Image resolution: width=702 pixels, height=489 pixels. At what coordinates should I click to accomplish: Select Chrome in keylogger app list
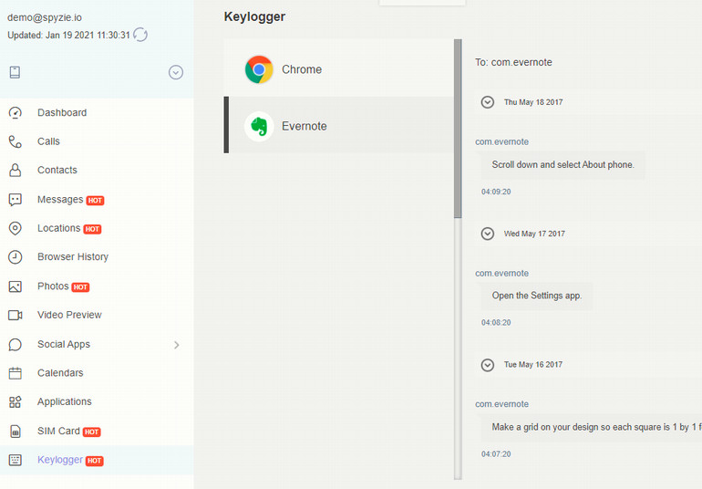(x=339, y=68)
